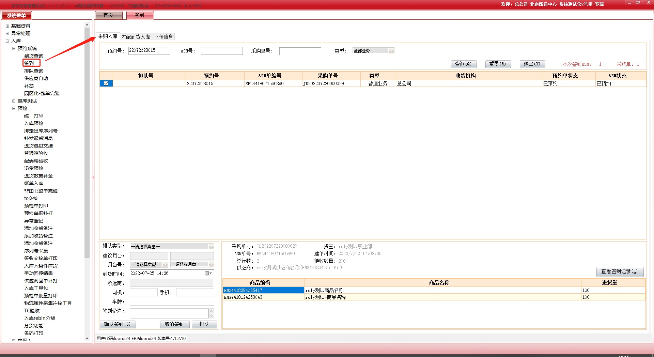This screenshot has width=654, height=357.
Task: Open the 月台号 请选择月台 dropdown
Action: (x=211, y=264)
